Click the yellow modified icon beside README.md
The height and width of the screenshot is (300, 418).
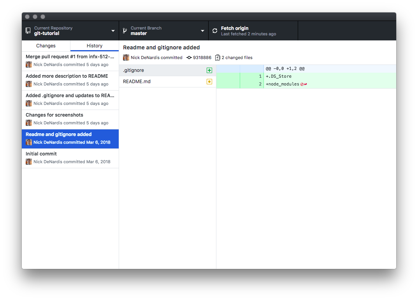209,82
